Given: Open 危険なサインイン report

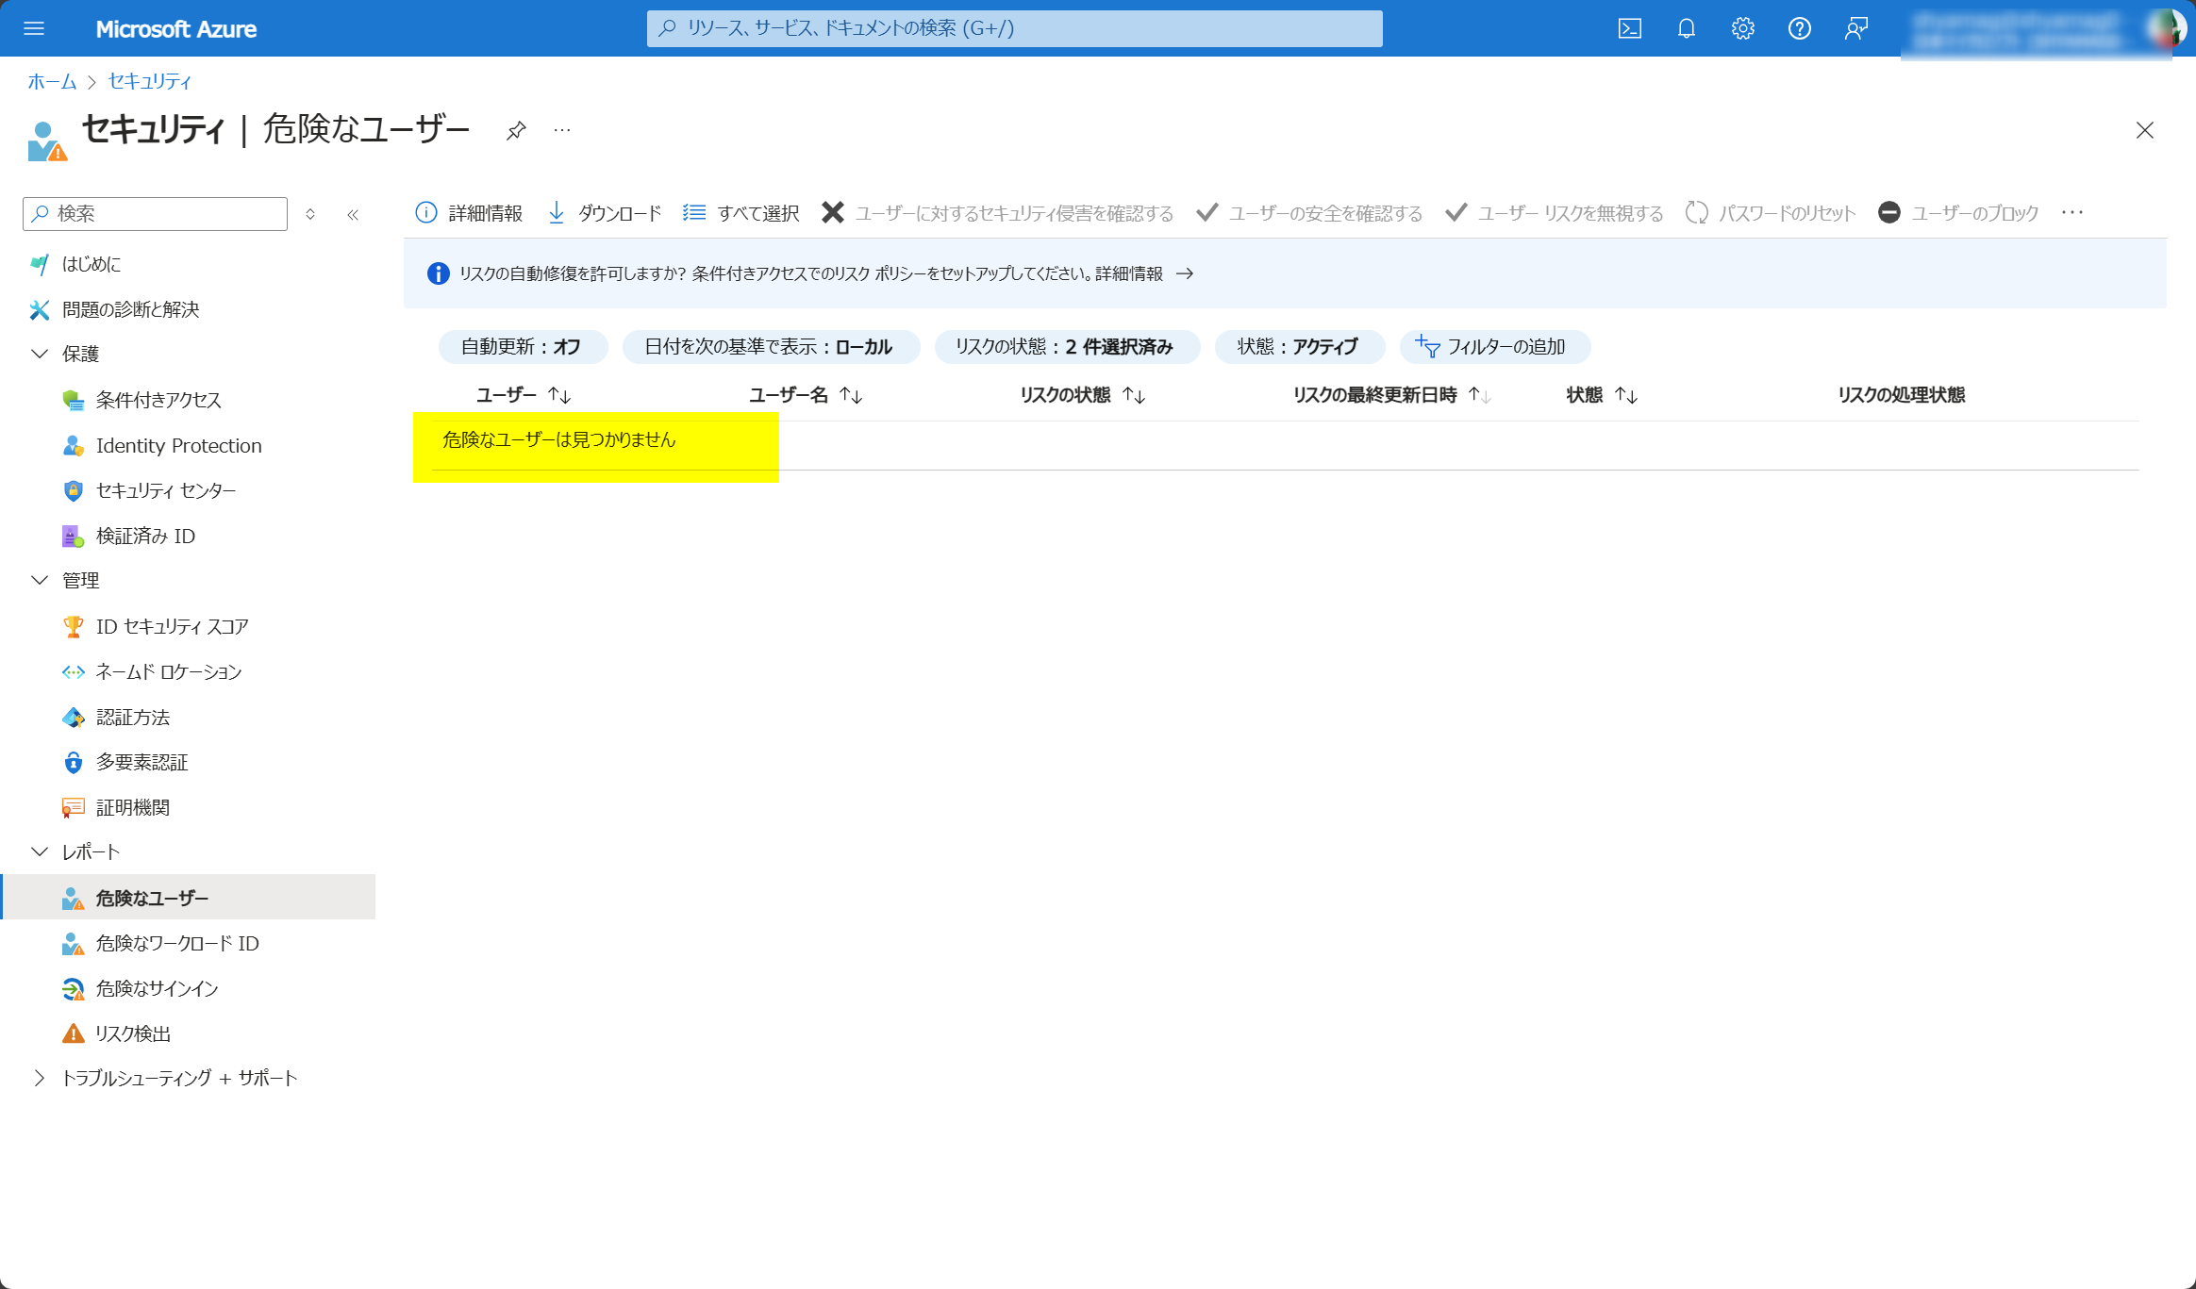Looking at the screenshot, I should [157, 988].
